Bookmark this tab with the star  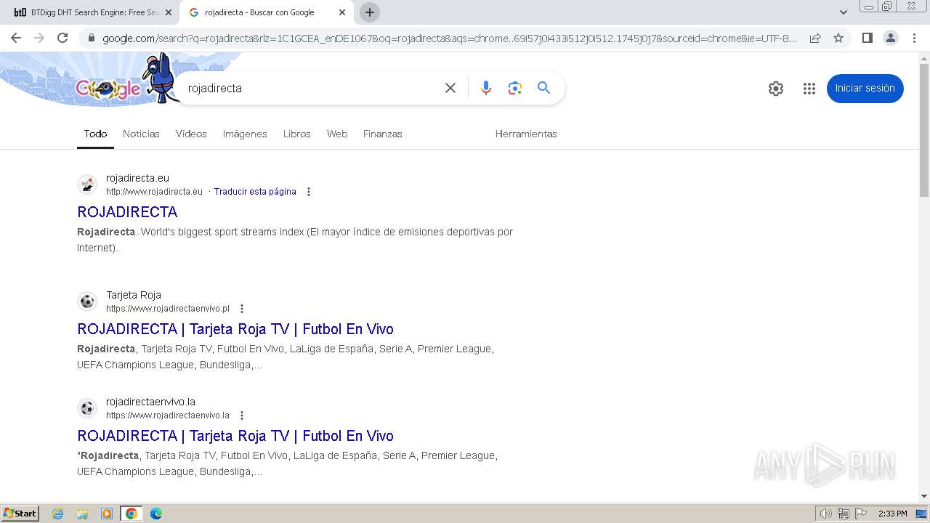pyautogui.click(x=838, y=38)
